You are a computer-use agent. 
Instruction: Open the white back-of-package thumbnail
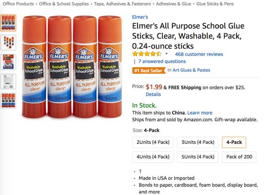click(9, 81)
